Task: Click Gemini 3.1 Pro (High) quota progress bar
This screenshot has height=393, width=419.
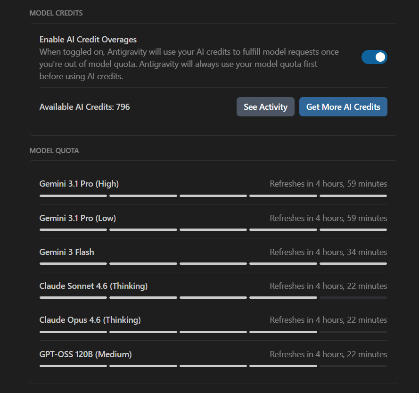Action: 213,196
